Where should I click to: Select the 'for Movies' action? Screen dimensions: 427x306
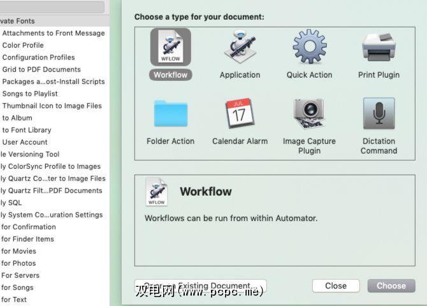pos(54,251)
